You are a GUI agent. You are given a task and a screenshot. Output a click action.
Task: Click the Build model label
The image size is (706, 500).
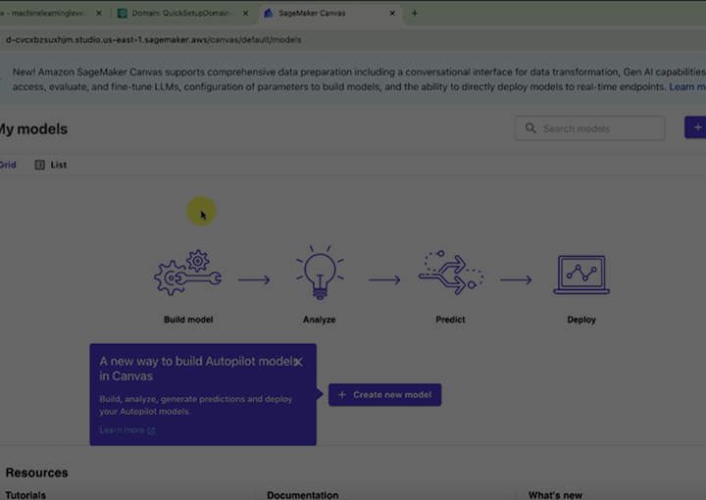click(188, 320)
